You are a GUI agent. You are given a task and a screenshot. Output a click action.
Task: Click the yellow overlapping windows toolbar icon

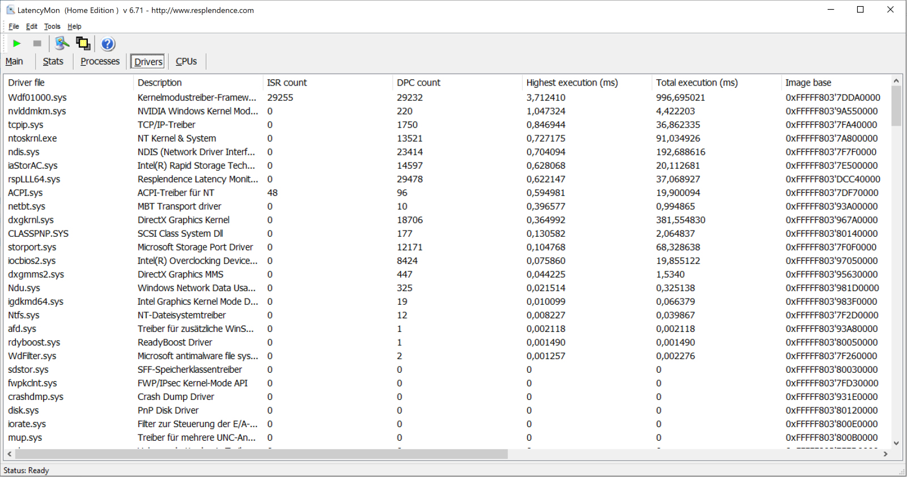pyautogui.click(x=83, y=43)
